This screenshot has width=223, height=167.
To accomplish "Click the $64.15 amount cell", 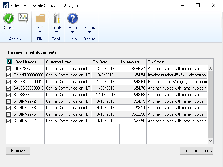I will [133, 101].
